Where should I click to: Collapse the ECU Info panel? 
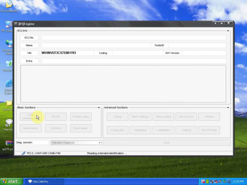228,31
